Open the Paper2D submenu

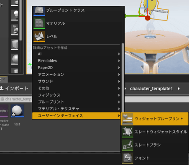(76, 67)
